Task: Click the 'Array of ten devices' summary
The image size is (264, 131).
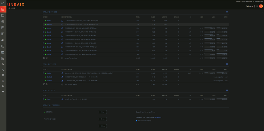Action: tap(71, 58)
